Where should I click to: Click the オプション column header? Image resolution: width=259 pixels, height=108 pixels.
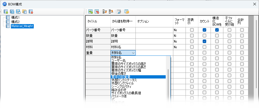coord(154,21)
